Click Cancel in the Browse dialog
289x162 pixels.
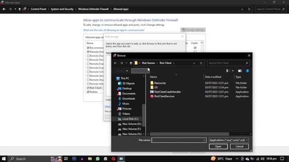pos(239,146)
